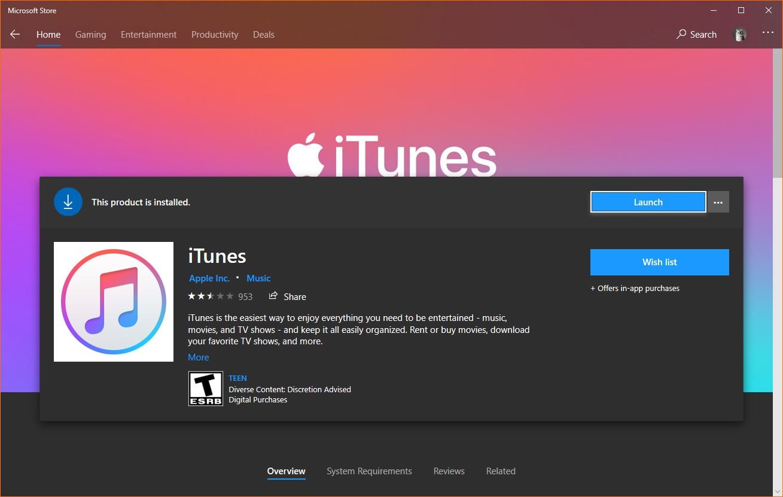Image resolution: width=783 pixels, height=497 pixels.
Task: Open the user profile avatar
Action: pyautogui.click(x=740, y=35)
